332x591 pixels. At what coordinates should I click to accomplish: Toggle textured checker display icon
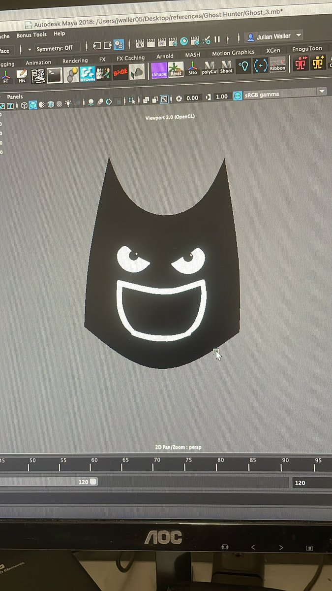point(59,103)
